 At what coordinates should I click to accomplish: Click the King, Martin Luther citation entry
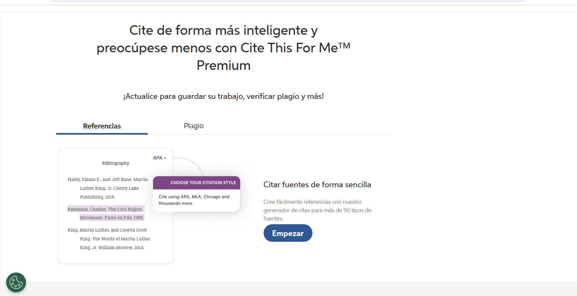pyautogui.click(x=107, y=230)
